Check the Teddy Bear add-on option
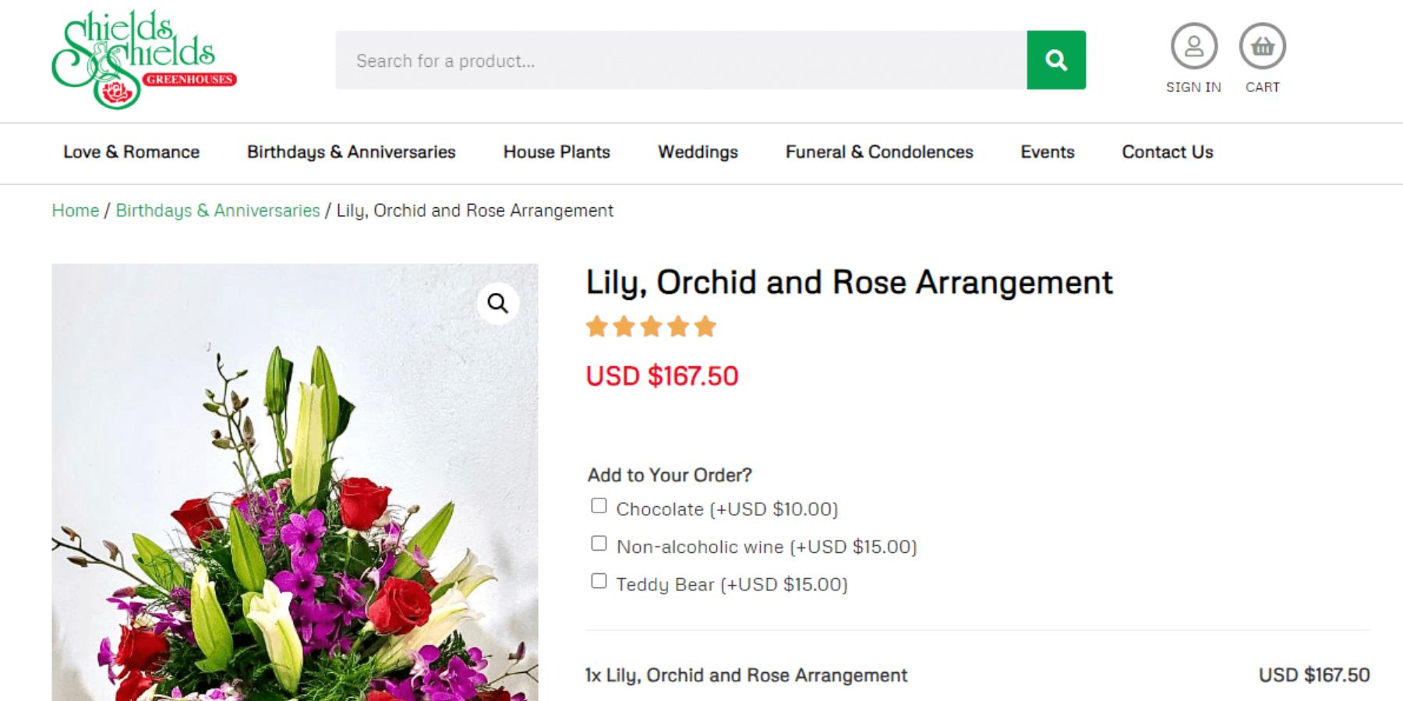Screen dimensions: 1403x701 (x=599, y=581)
